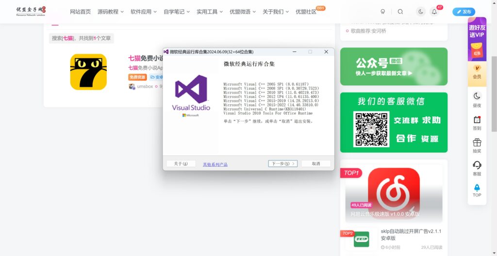Click the 发布 publish button

[464, 12]
